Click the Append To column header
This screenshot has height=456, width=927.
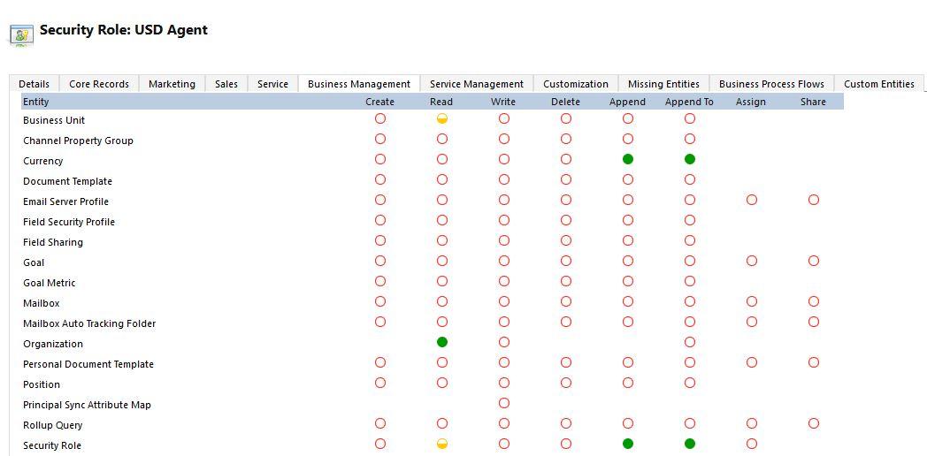click(x=689, y=102)
